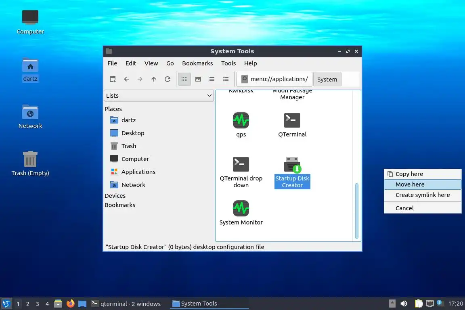Open the File menu
This screenshot has height=310, width=465.
pos(112,63)
